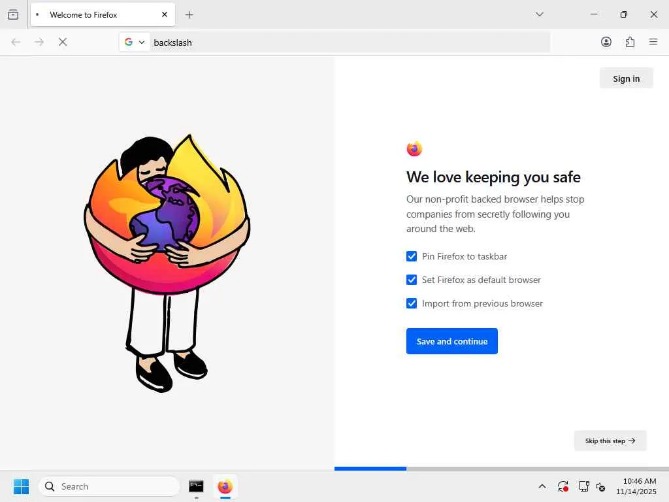Screen dimensions: 669x502
Task: Click the Sign in button
Action: click(626, 78)
